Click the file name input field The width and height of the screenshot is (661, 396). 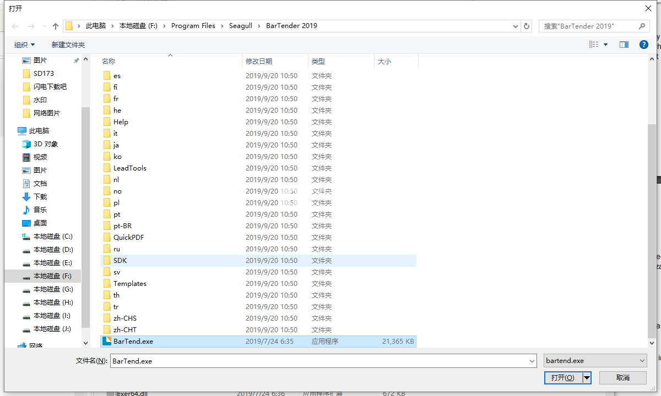click(x=319, y=361)
